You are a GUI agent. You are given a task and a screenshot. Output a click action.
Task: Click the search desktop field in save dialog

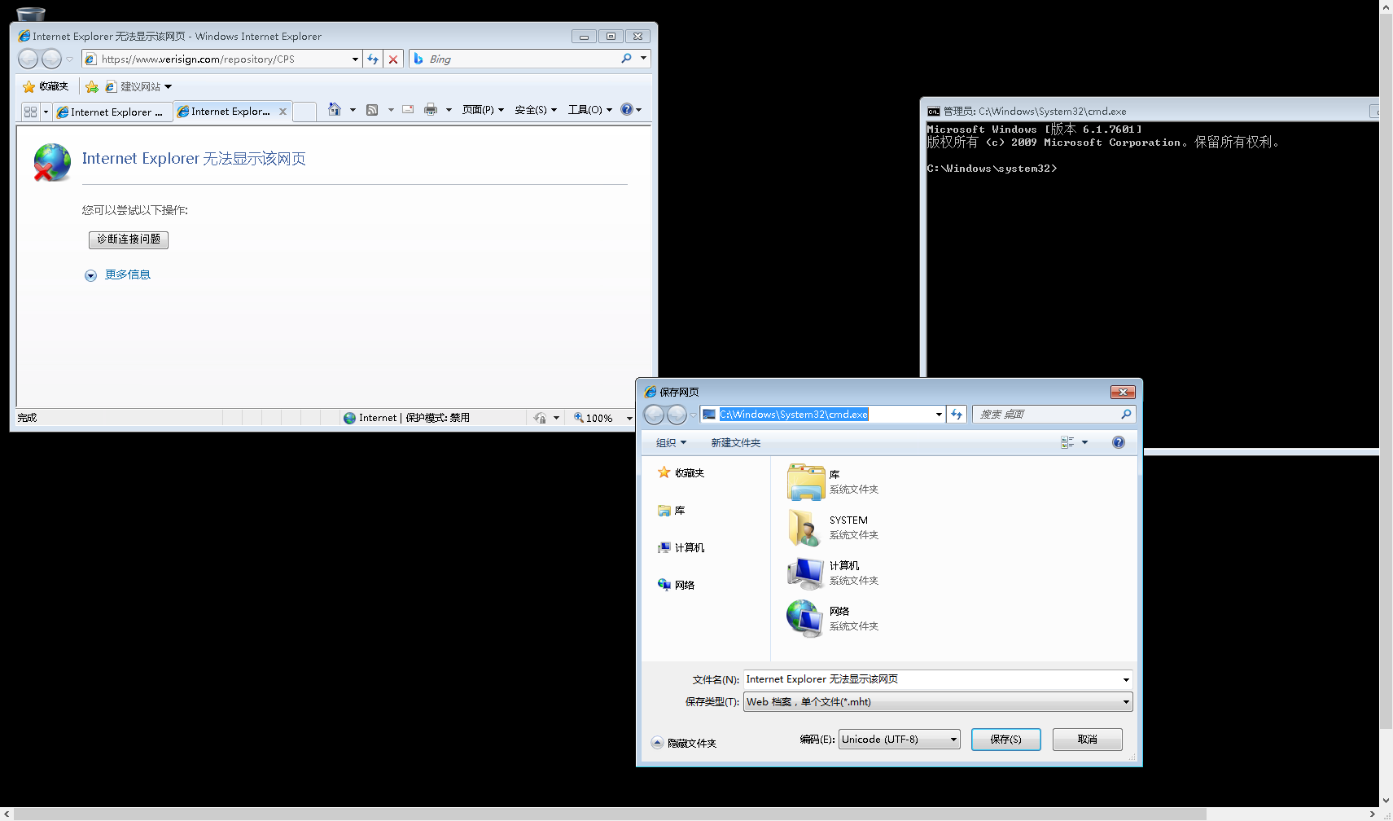pyautogui.click(x=1053, y=415)
